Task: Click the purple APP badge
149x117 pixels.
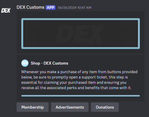Action: pos(50,7)
